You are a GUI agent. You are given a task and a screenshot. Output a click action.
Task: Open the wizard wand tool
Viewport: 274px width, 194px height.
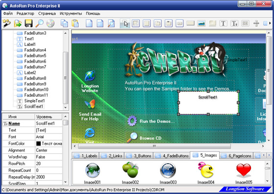[7, 23]
